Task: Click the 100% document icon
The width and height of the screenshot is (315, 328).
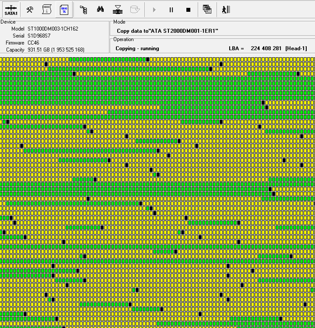Action: point(64,10)
